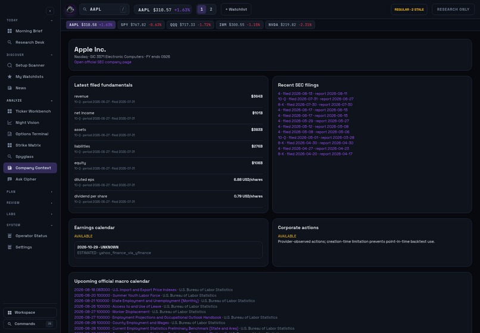Click the 2026-10-29 · UNKNOWN earnings entry

[168, 250]
